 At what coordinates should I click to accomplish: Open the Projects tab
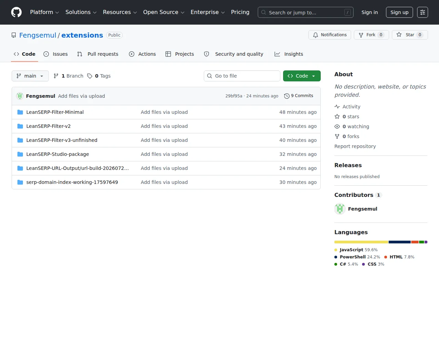click(x=179, y=54)
